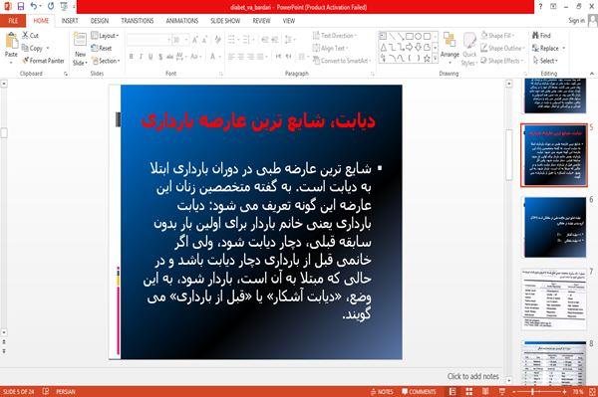The height and width of the screenshot is (397, 598).
Task: Open the font size dropdown
Action: tap(186, 40)
